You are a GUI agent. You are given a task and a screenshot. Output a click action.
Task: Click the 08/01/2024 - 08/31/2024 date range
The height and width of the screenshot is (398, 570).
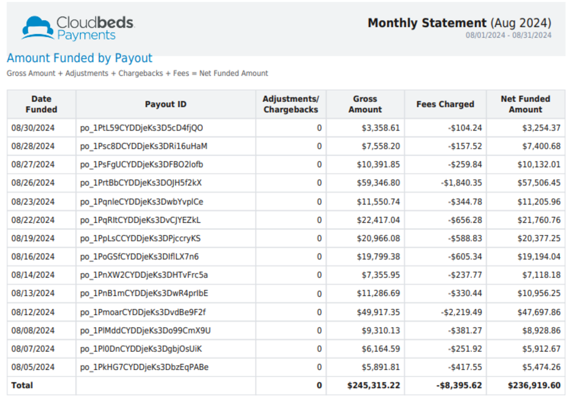(x=508, y=36)
